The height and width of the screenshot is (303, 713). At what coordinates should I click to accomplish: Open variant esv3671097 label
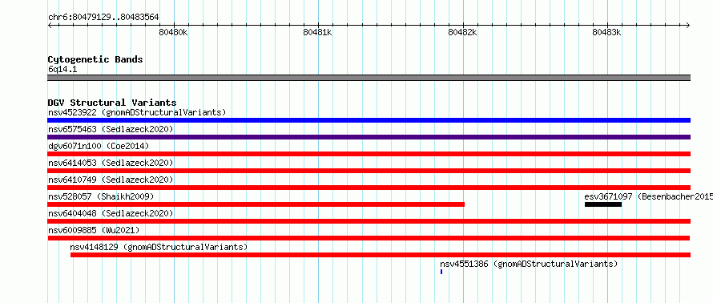coord(648,196)
